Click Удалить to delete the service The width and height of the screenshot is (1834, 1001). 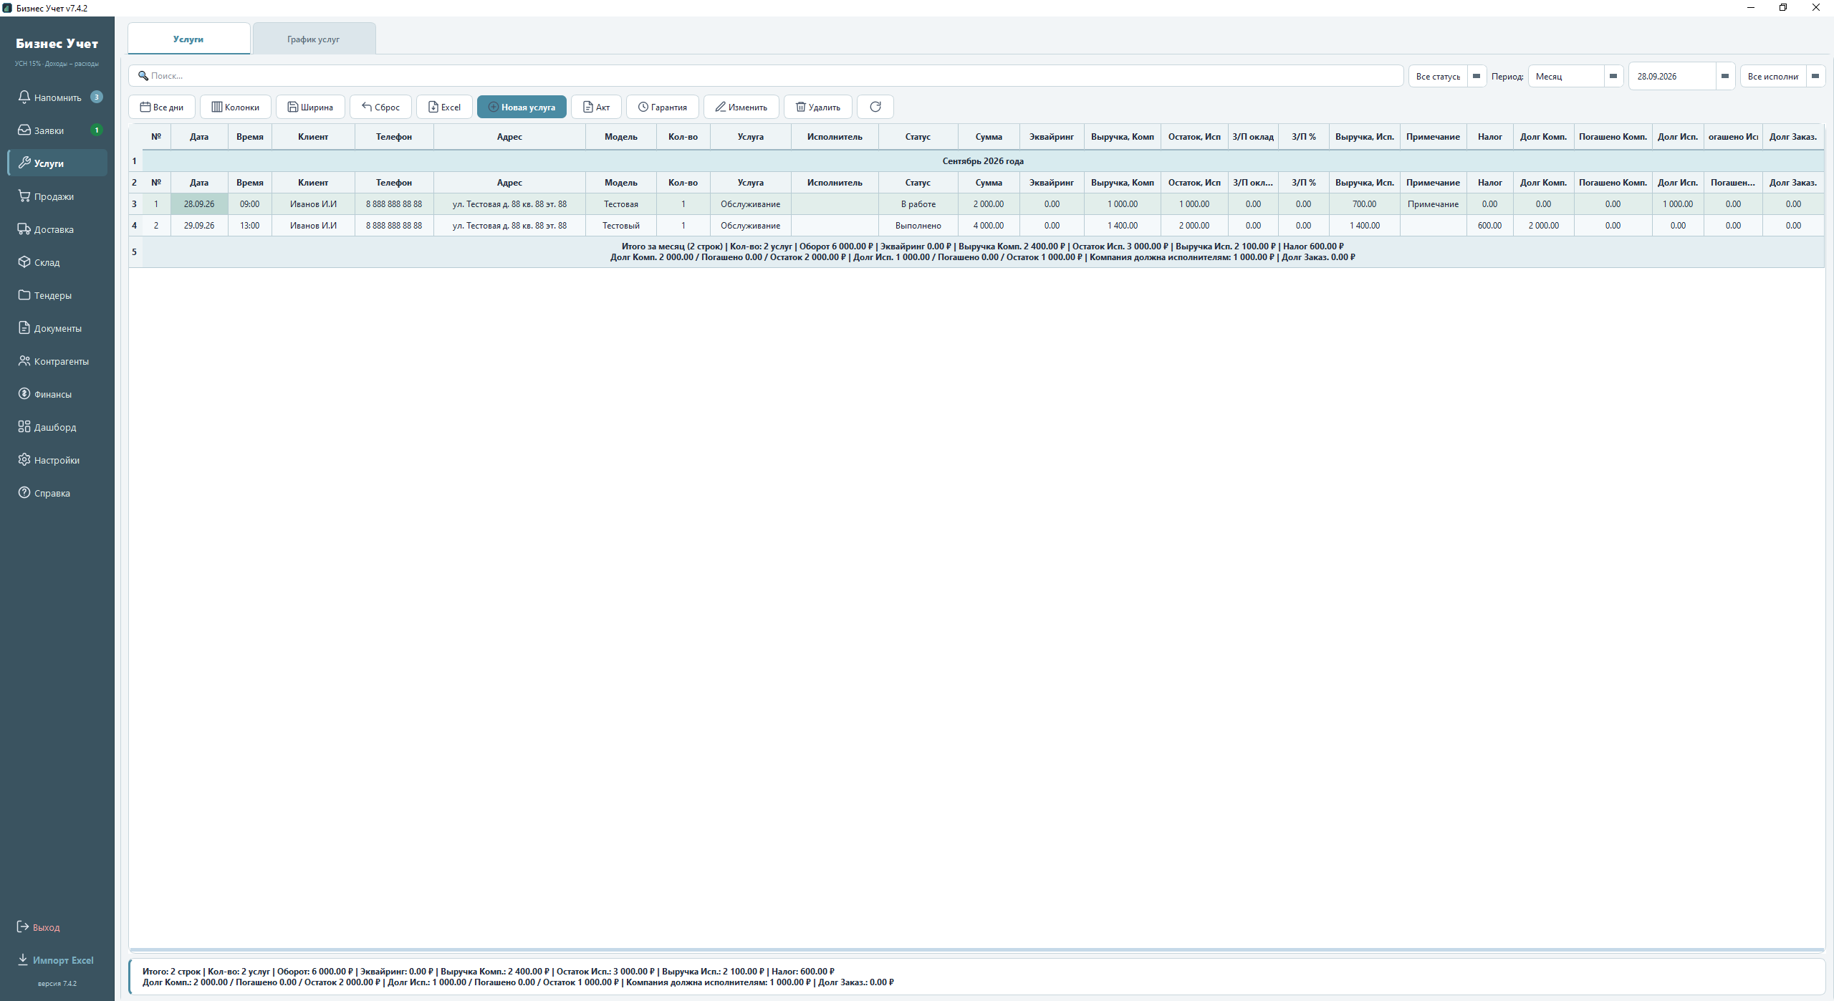tap(818, 107)
